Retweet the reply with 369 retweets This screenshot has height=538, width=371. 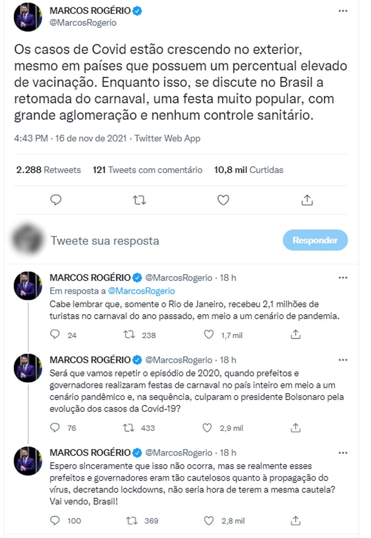pos(132,521)
